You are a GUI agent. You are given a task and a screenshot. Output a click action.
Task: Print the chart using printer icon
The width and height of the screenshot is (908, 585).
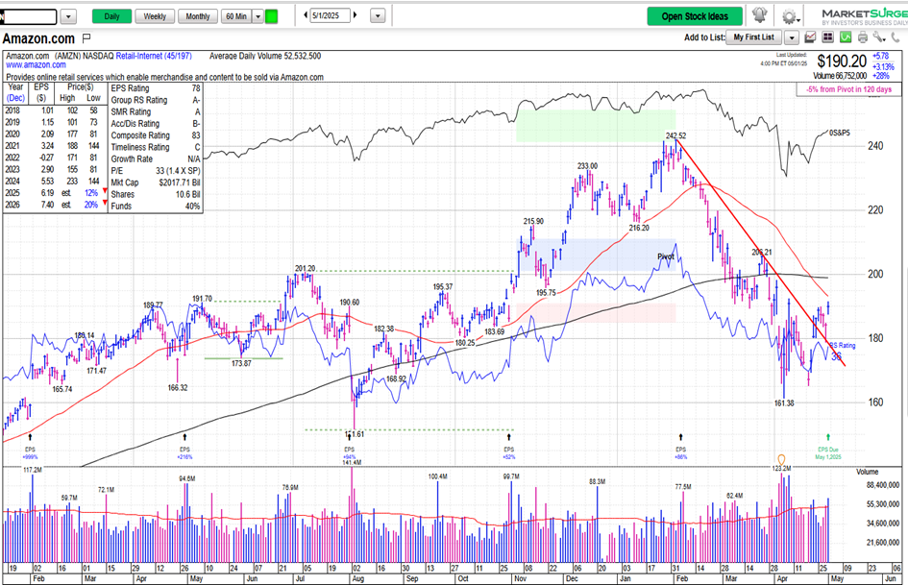tap(863, 37)
